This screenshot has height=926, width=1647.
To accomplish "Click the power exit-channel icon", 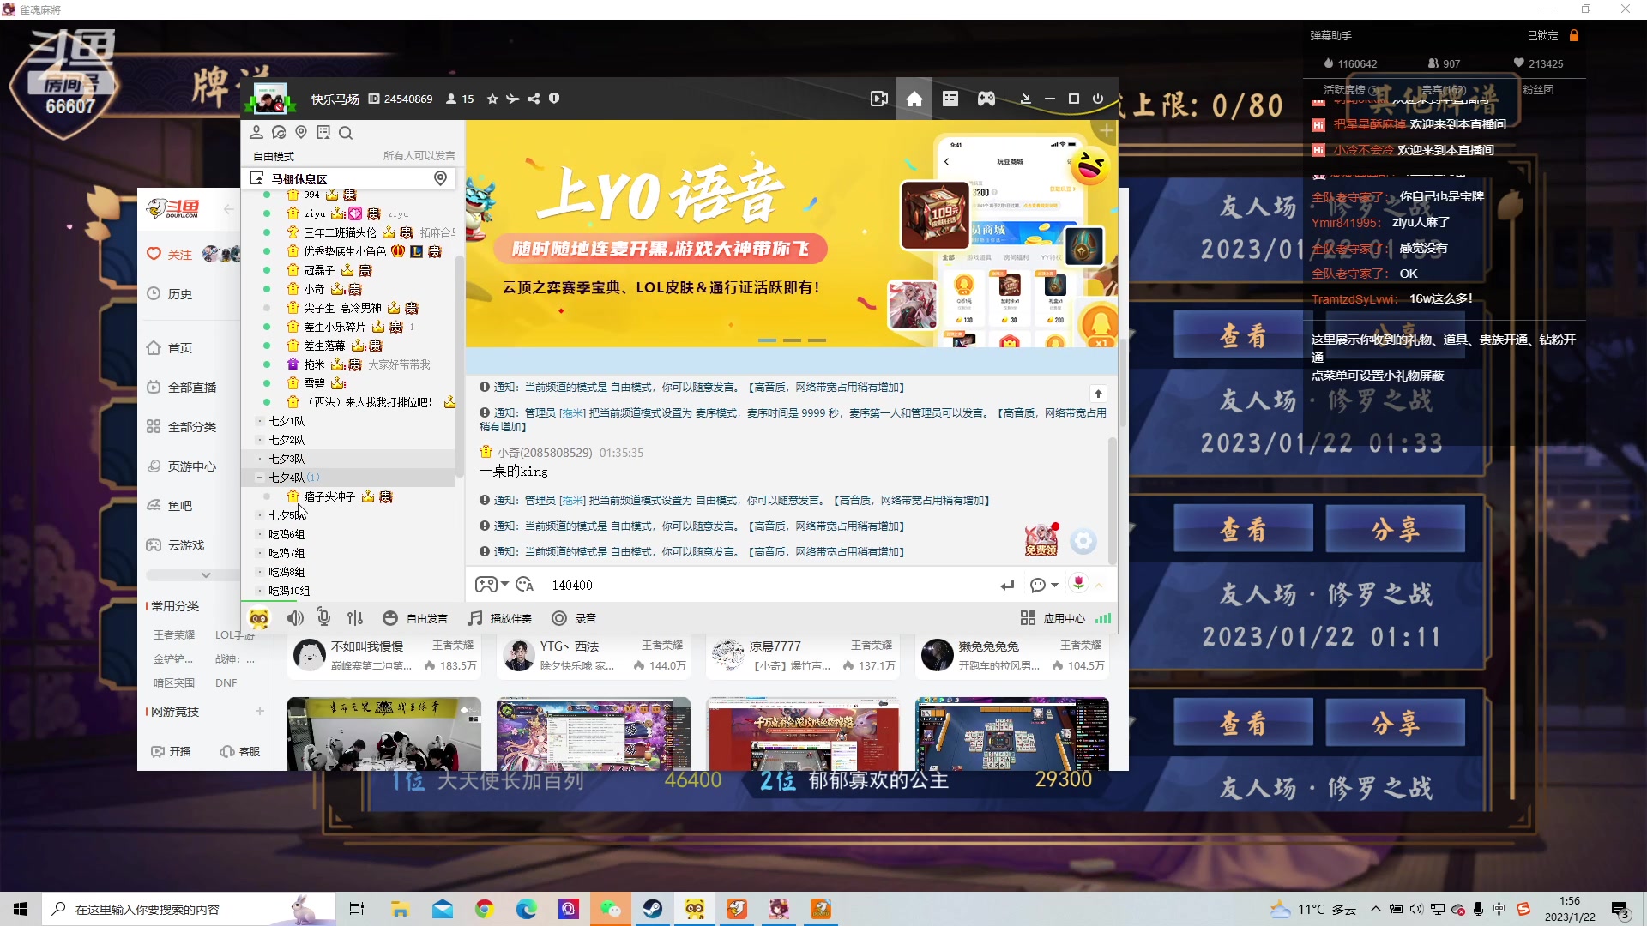I will coord(1098,99).
